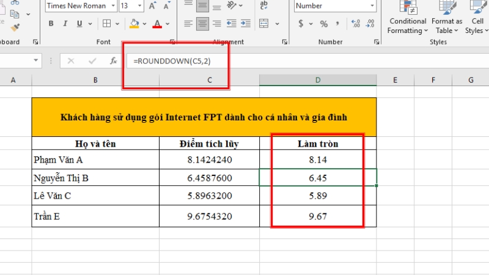Open Alignment settings dialog launcher
The width and height of the screenshot is (489, 275).
pos(284,42)
